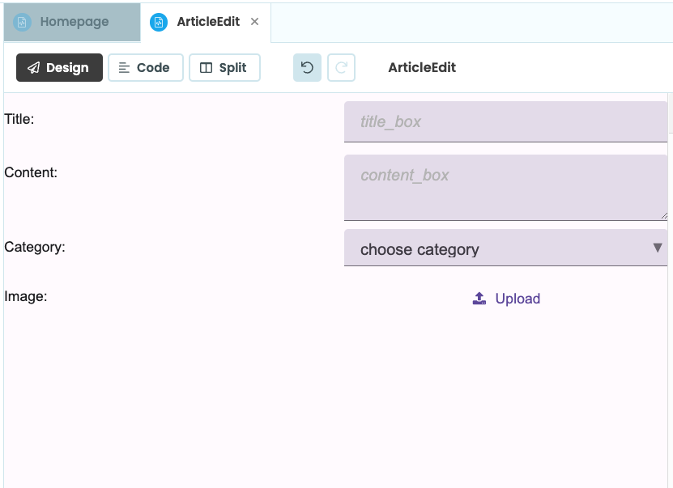Click the content_box resize handle
This screenshot has height=488, width=673.
664,215
